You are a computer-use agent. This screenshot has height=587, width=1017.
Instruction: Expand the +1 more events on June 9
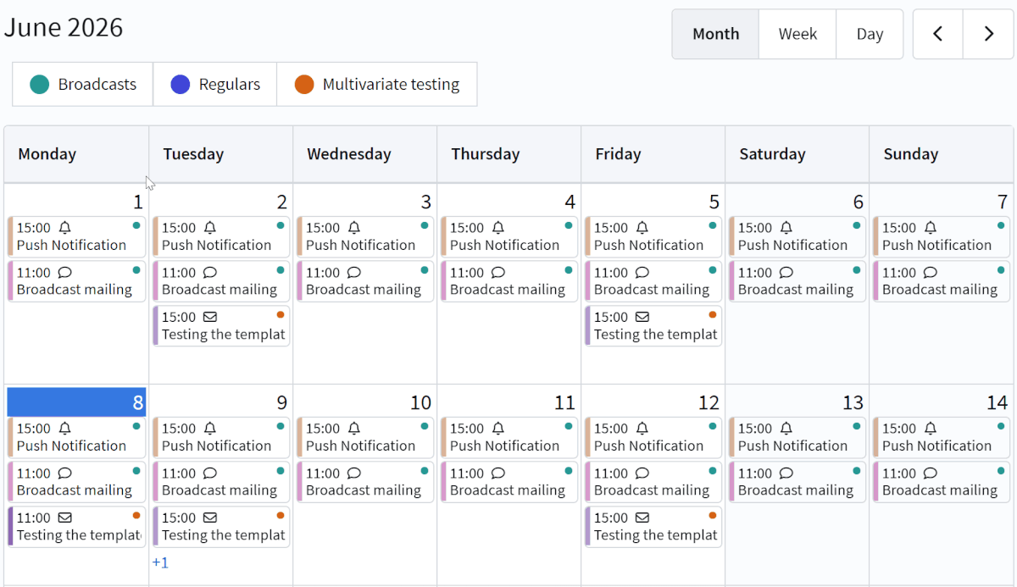pyautogui.click(x=160, y=562)
